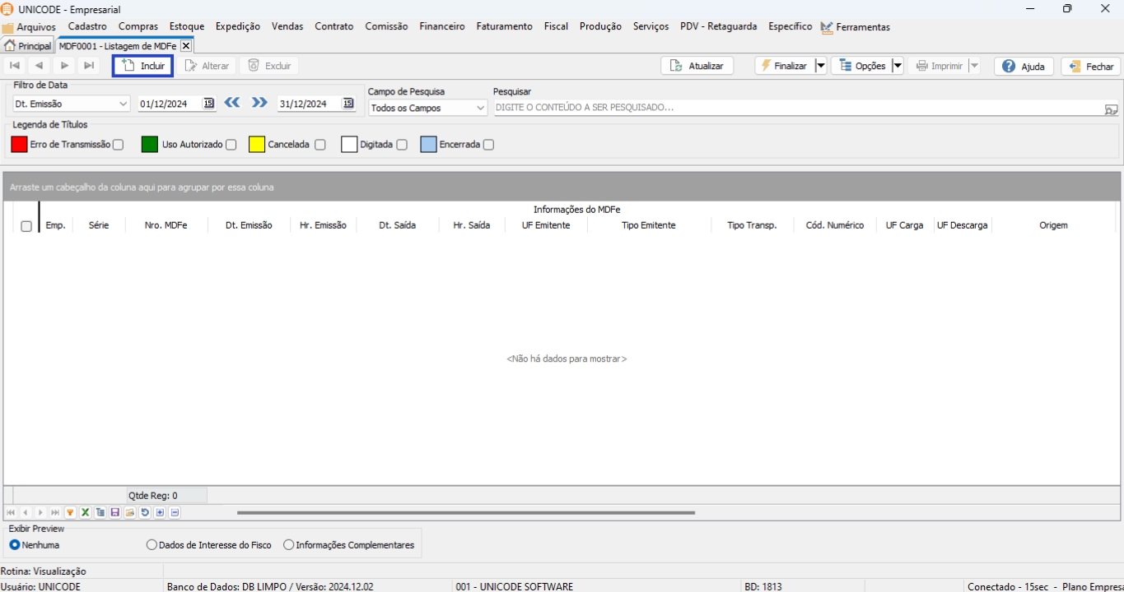Screen dimensions: 1124x592
Task: Click the search icon in Pesquisar field
Action: pos(1111,109)
